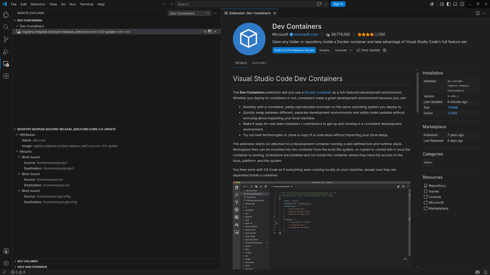Expand the DEV VOLUMES section
This screenshot has height=275, width=490.
(15, 261)
